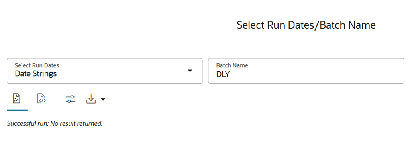Click the DLY text in Batch Name
The width and height of the screenshot is (410, 144).
[x=223, y=74]
